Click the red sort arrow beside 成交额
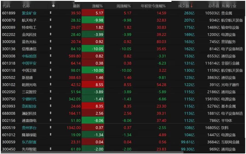The height and width of the screenshot is (154, 246). point(192,6)
